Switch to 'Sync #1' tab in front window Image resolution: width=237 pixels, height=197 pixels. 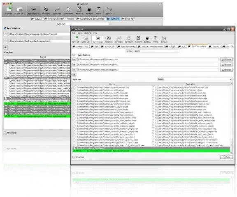point(215,46)
